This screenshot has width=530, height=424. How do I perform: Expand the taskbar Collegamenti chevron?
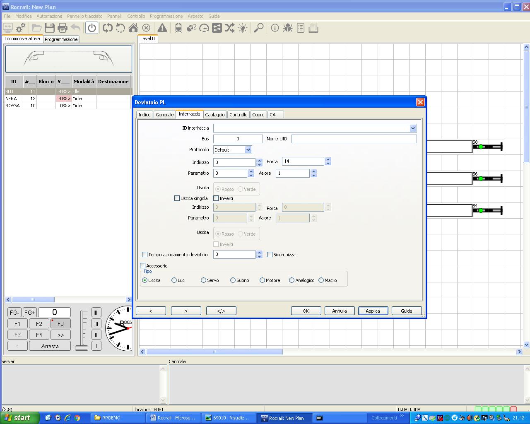[402, 416]
